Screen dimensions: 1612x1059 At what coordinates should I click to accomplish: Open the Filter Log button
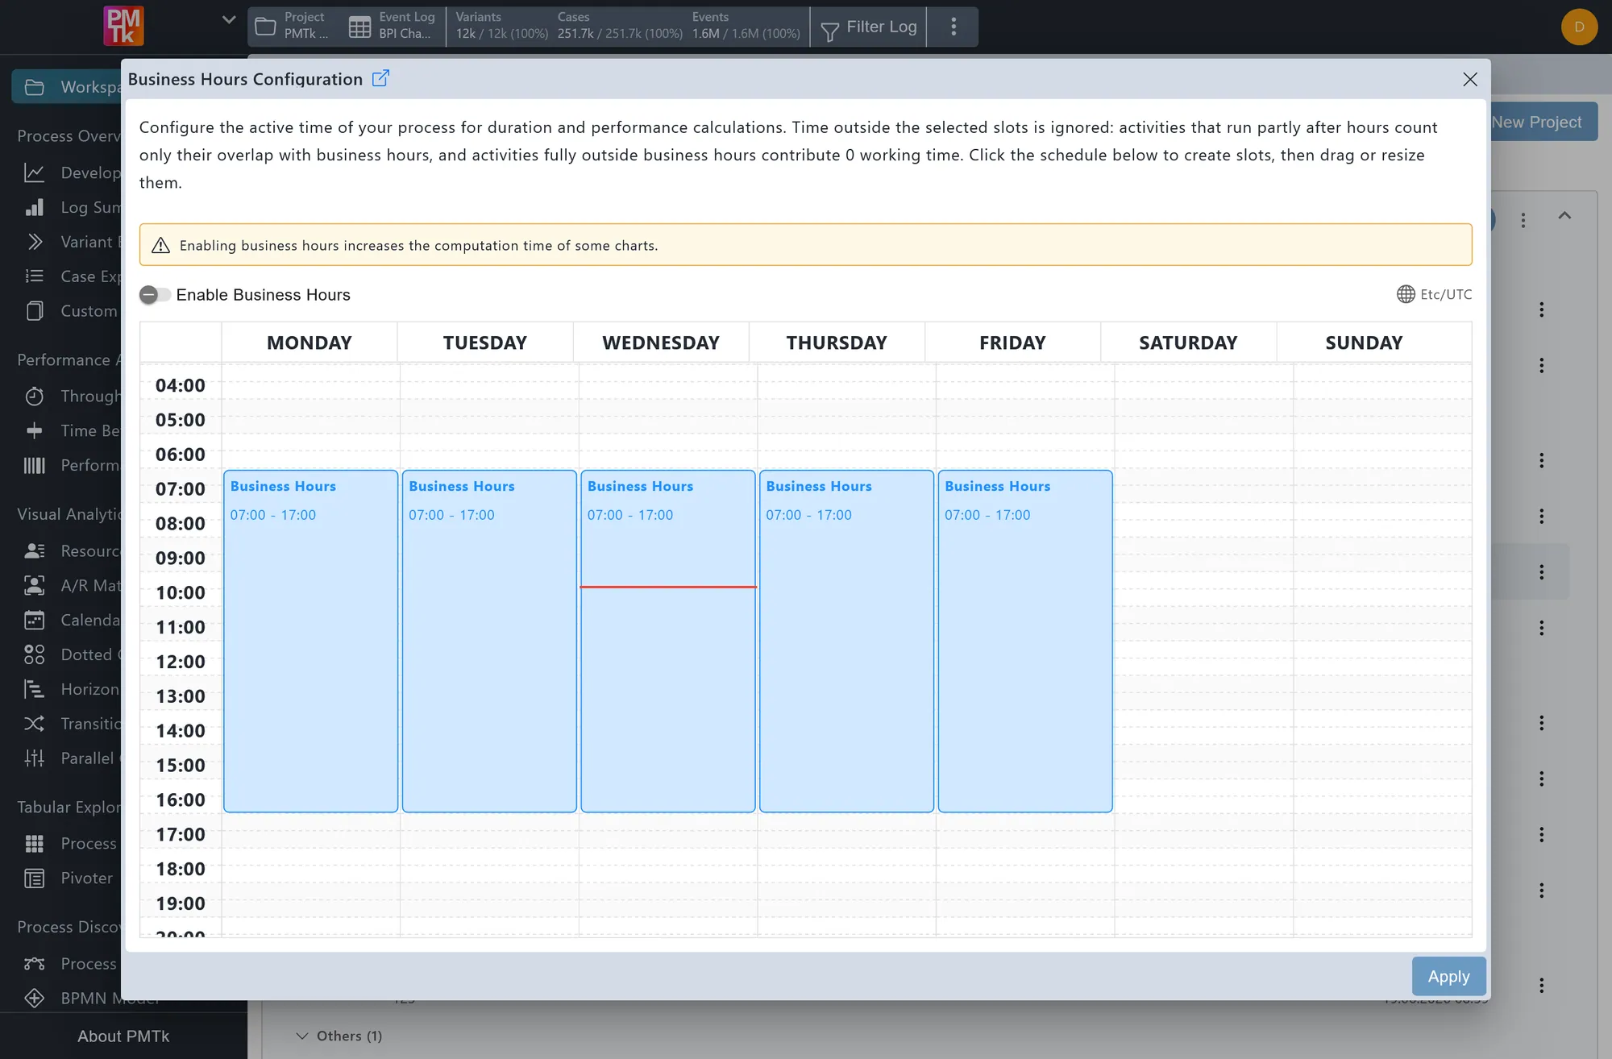pyautogui.click(x=868, y=27)
